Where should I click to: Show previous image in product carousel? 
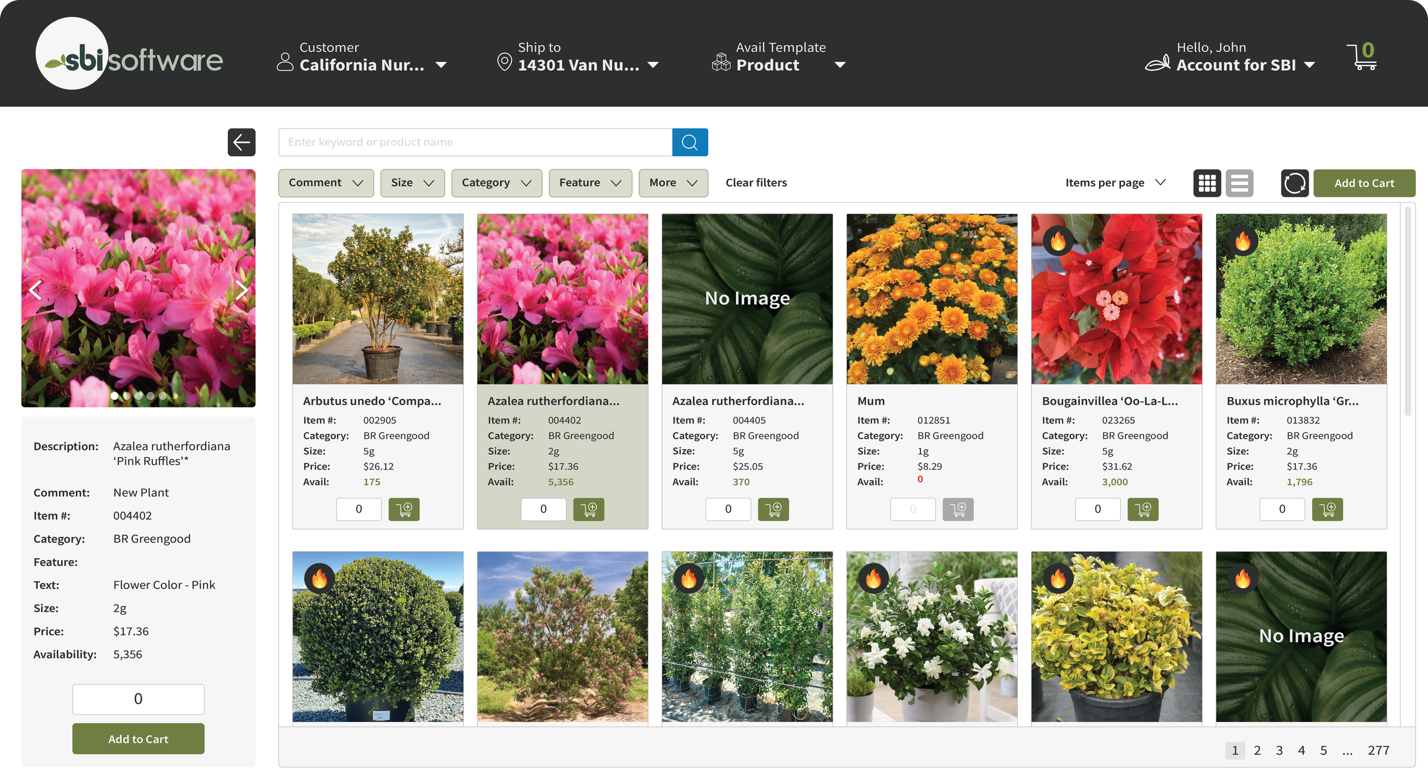click(x=35, y=290)
